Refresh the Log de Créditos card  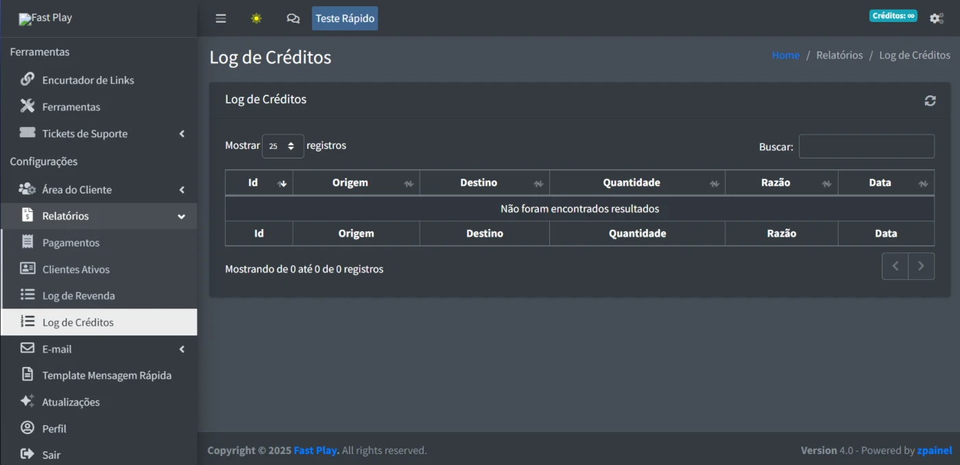930,101
